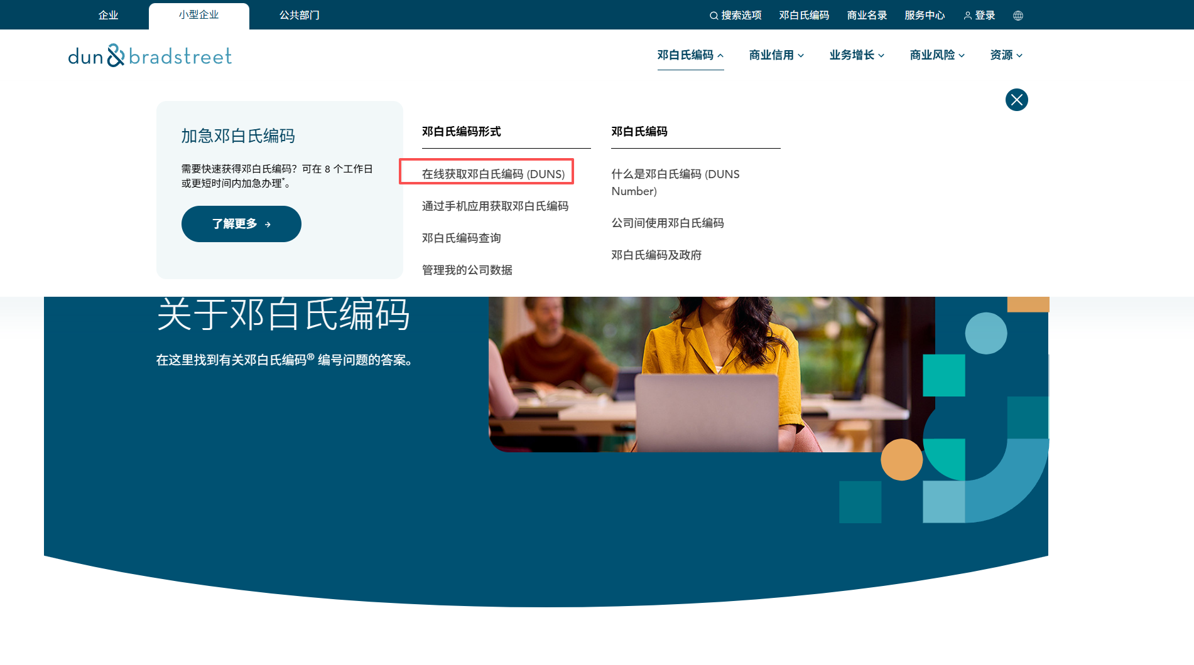Go to 服务中心 in top bar

[925, 15]
